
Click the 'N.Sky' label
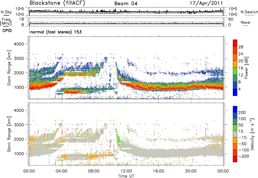pyautogui.click(x=6, y=12)
